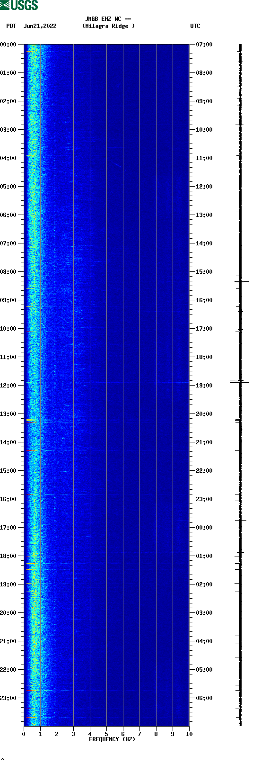This screenshot has width=261, height=764.
Task: Click the 16:00 UTC time label
Action: pyautogui.click(x=204, y=300)
